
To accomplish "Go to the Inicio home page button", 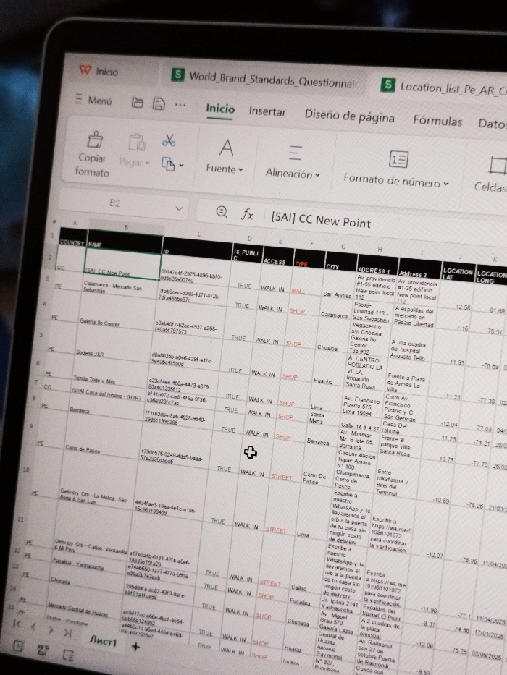I will [x=99, y=71].
